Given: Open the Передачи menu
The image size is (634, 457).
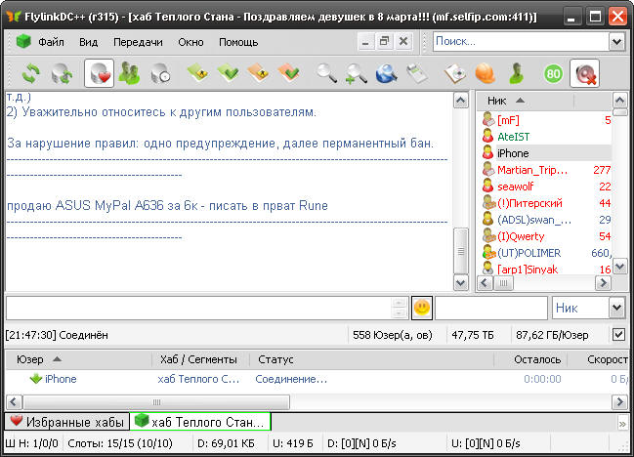Looking at the screenshot, I should click(138, 42).
